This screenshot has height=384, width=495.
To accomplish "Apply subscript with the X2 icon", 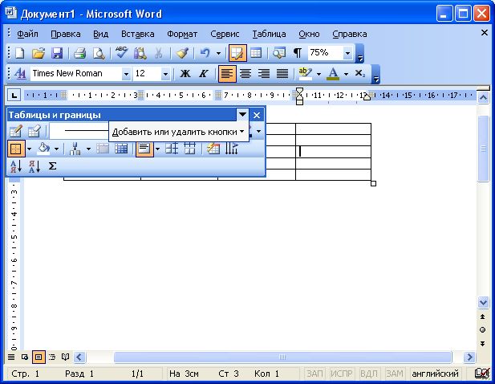I will 360,74.
